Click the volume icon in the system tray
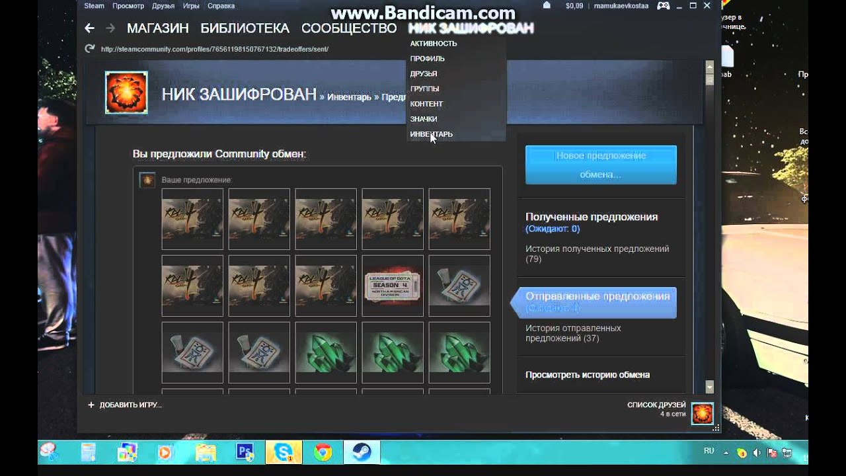Viewport: 846px width, 476px height. [x=757, y=453]
